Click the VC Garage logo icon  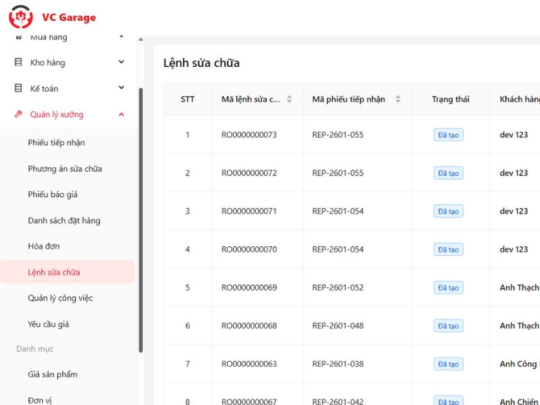coord(20,17)
